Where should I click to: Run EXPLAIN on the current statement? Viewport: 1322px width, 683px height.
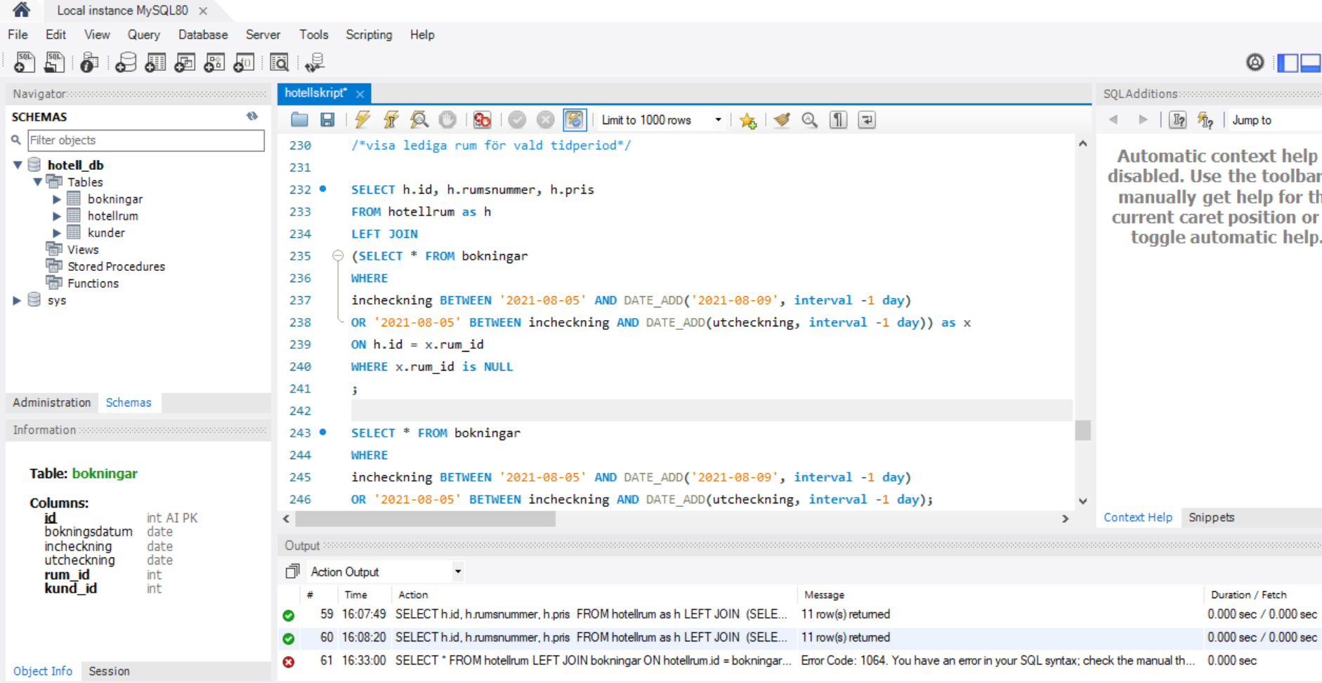click(x=419, y=120)
